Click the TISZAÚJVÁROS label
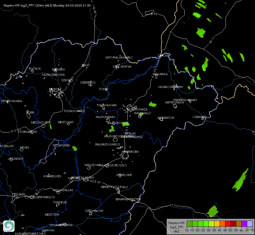Image resolution: width=255 pixels, height=235 pixels. [74, 111]
